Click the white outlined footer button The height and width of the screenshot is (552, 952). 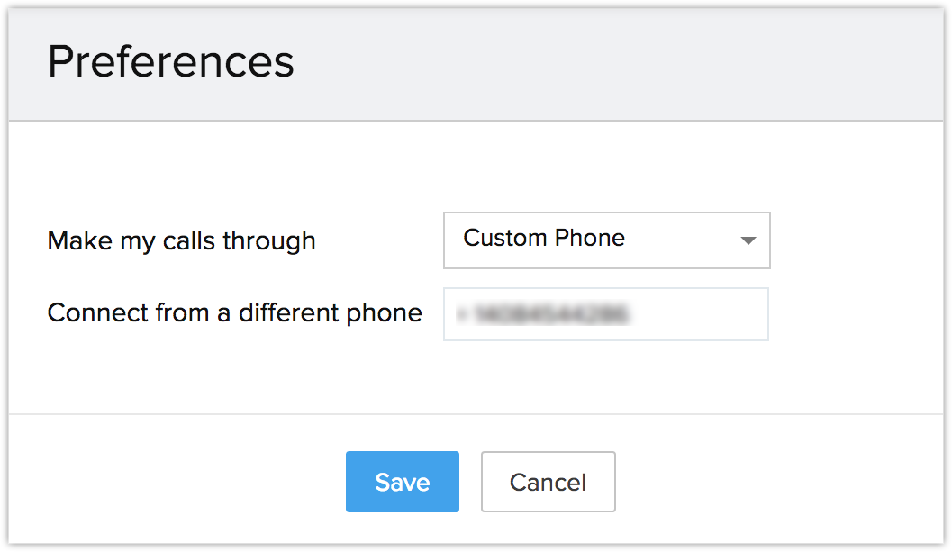click(548, 482)
